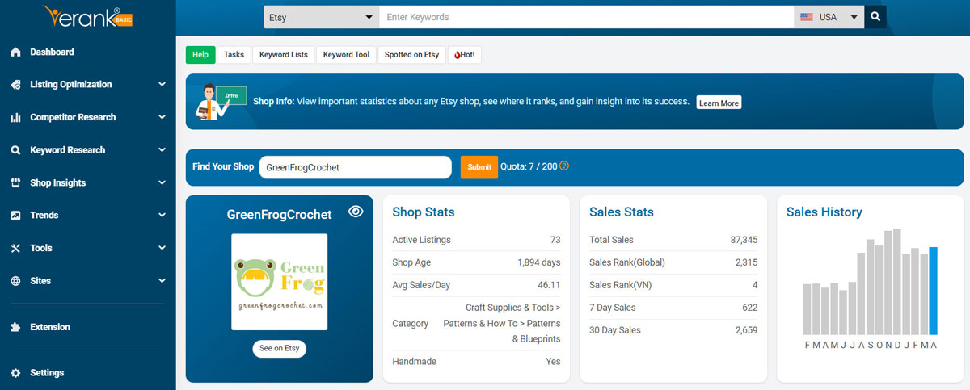Expand the Trends chevron

pyautogui.click(x=162, y=216)
